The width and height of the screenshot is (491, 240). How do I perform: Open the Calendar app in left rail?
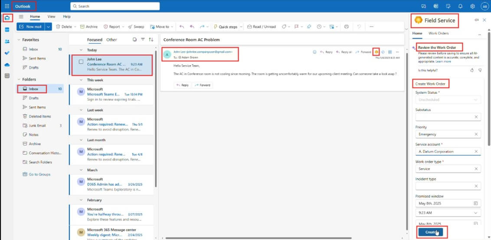[x=7, y=30]
